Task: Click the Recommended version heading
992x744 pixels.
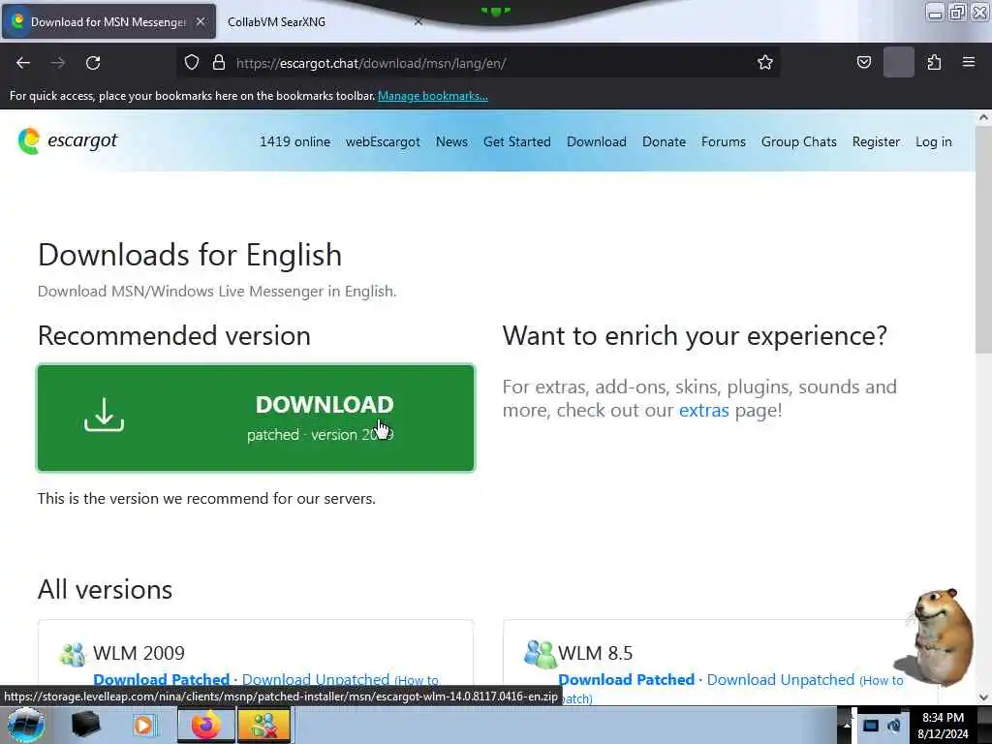Action: pyautogui.click(x=174, y=335)
